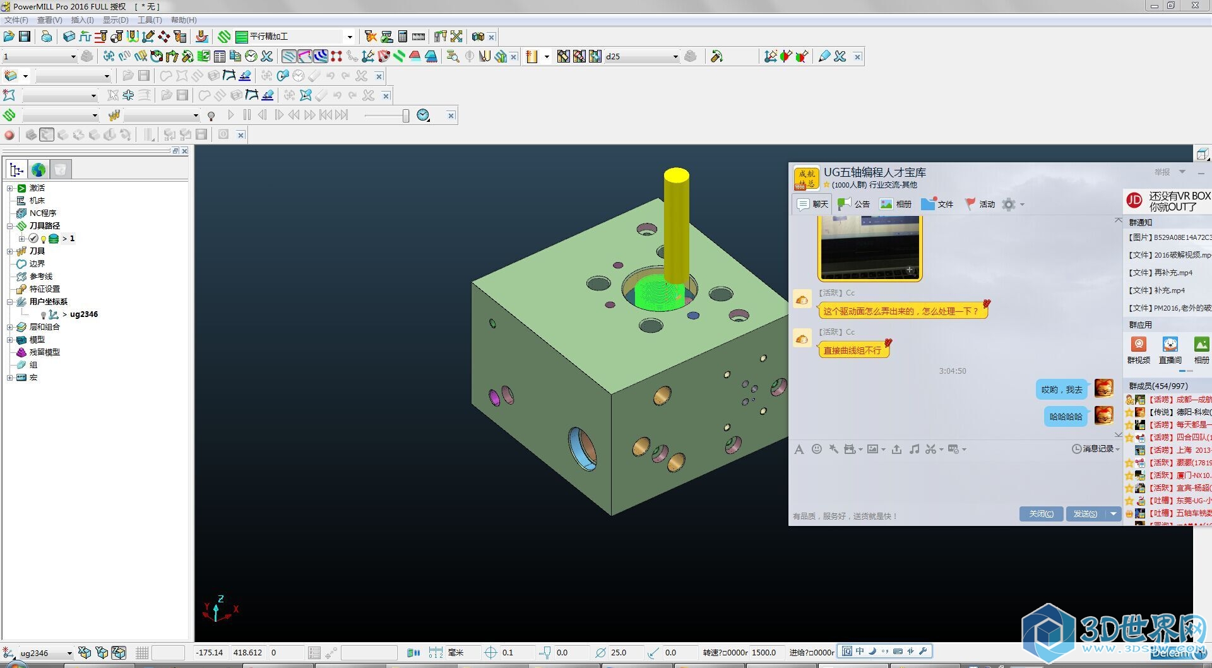1212x668 pixels.
Task: Open toolpath strategies green icon
Action: [x=224, y=37]
